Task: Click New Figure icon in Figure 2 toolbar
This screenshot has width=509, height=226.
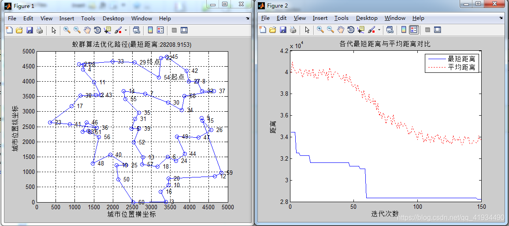Action: (263, 30)
